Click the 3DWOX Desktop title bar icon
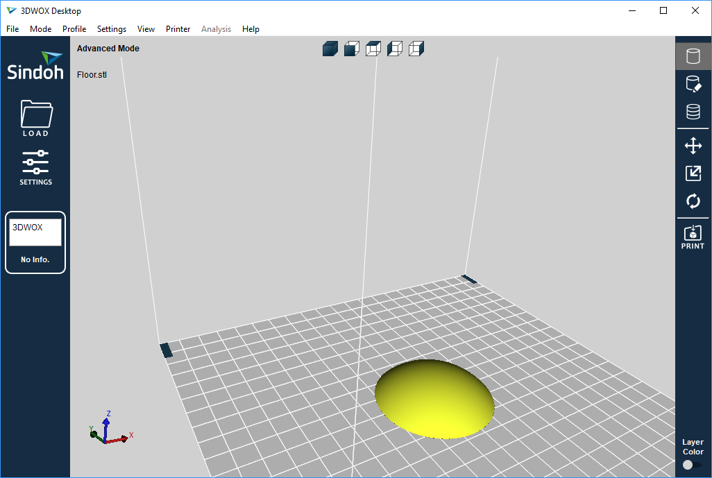 [11, 10]
